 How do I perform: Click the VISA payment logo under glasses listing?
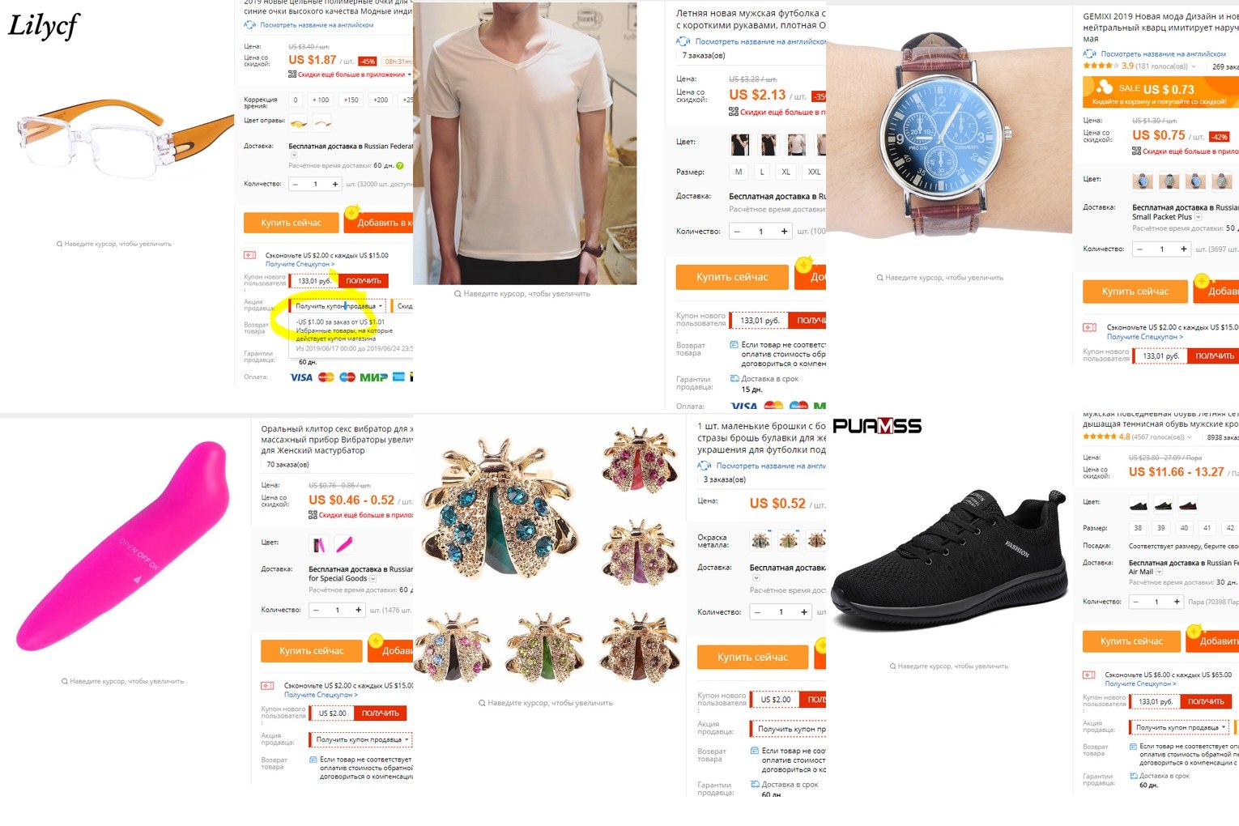tap(301, 377)
